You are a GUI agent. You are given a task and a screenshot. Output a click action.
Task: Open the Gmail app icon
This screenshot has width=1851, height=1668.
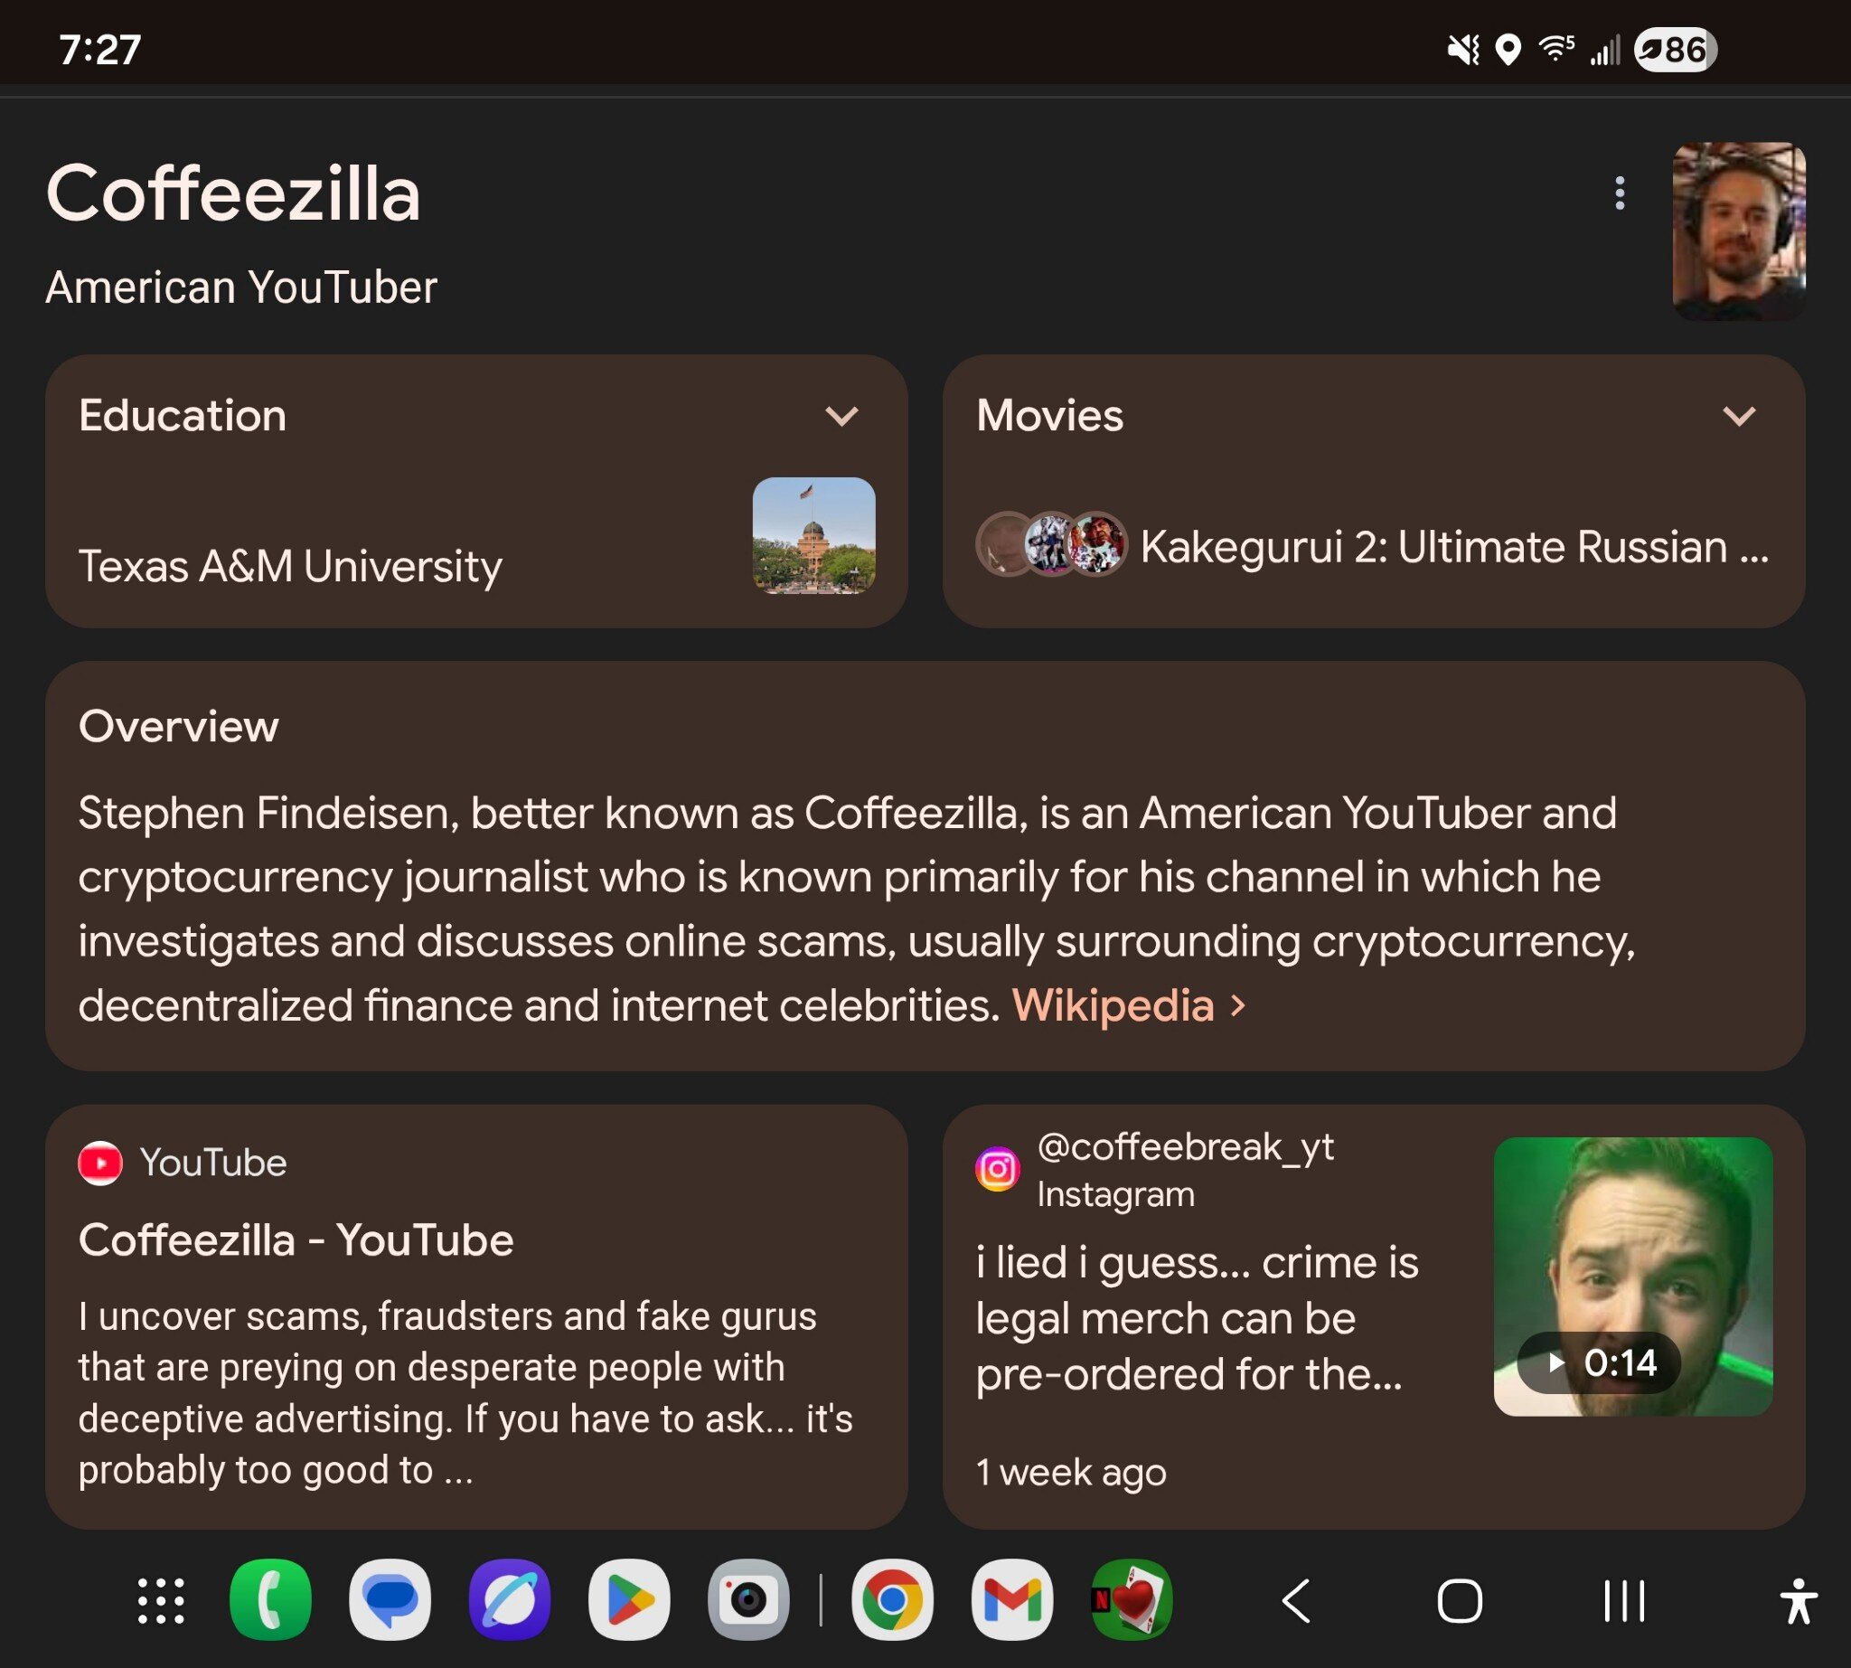[1011, 1601]
